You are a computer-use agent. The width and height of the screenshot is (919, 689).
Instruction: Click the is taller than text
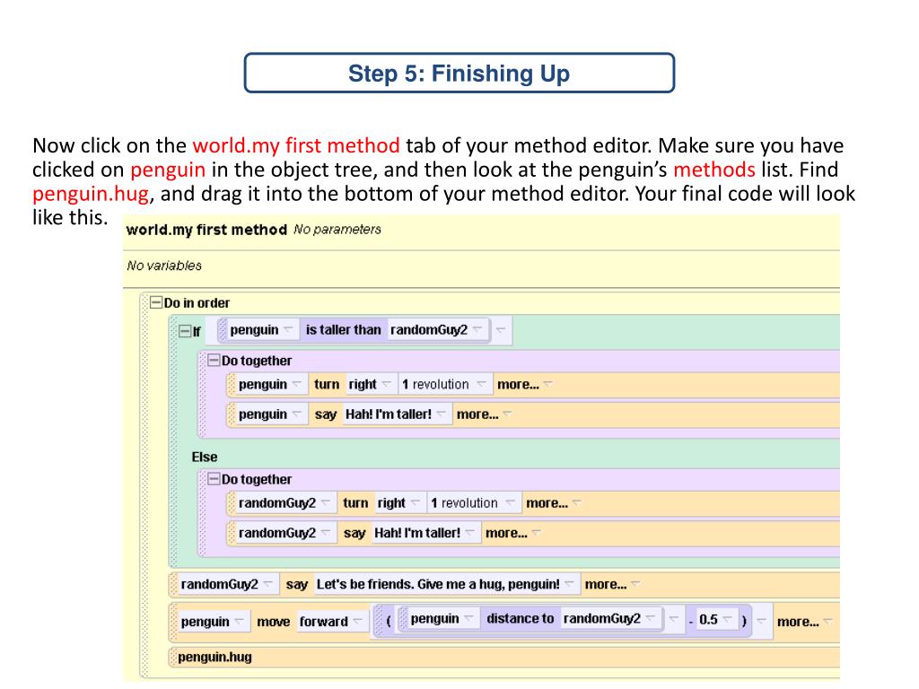pyautogui.click(x=343, y=330)
